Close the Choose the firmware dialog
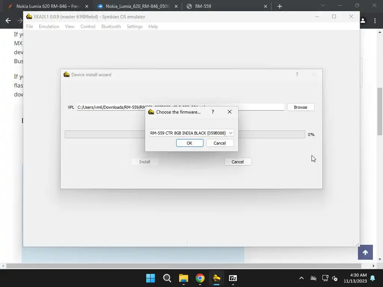 point(230,112)
